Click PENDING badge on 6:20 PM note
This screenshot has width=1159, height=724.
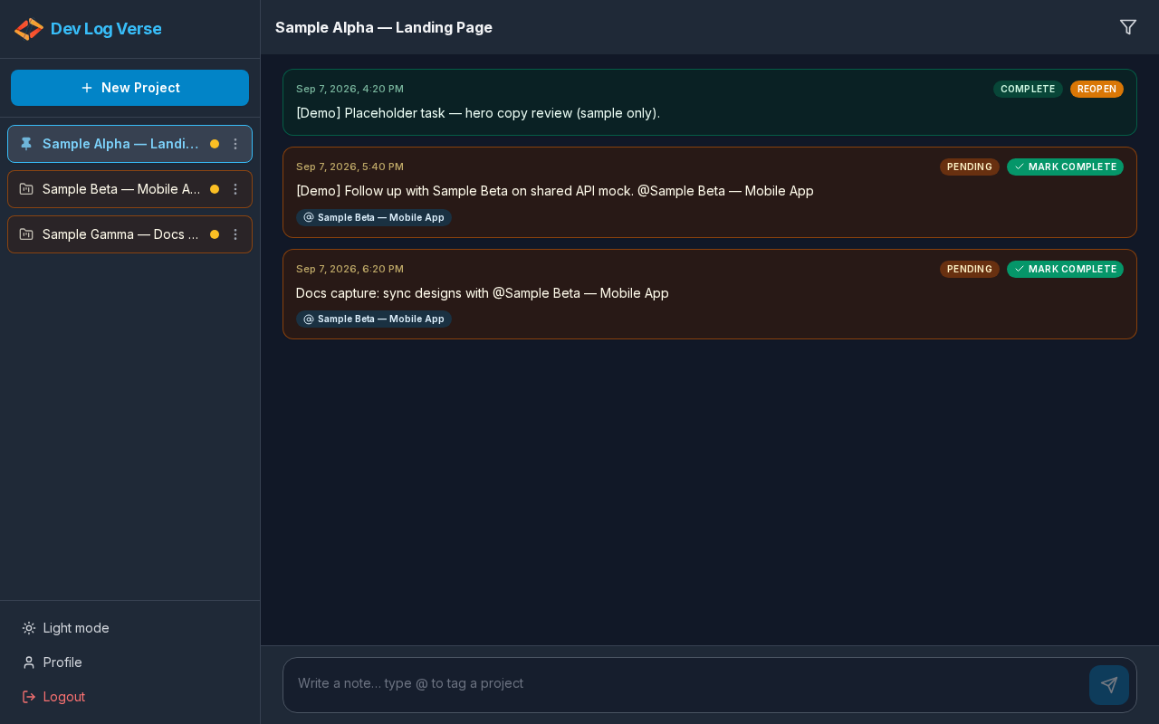click(970, 269)
